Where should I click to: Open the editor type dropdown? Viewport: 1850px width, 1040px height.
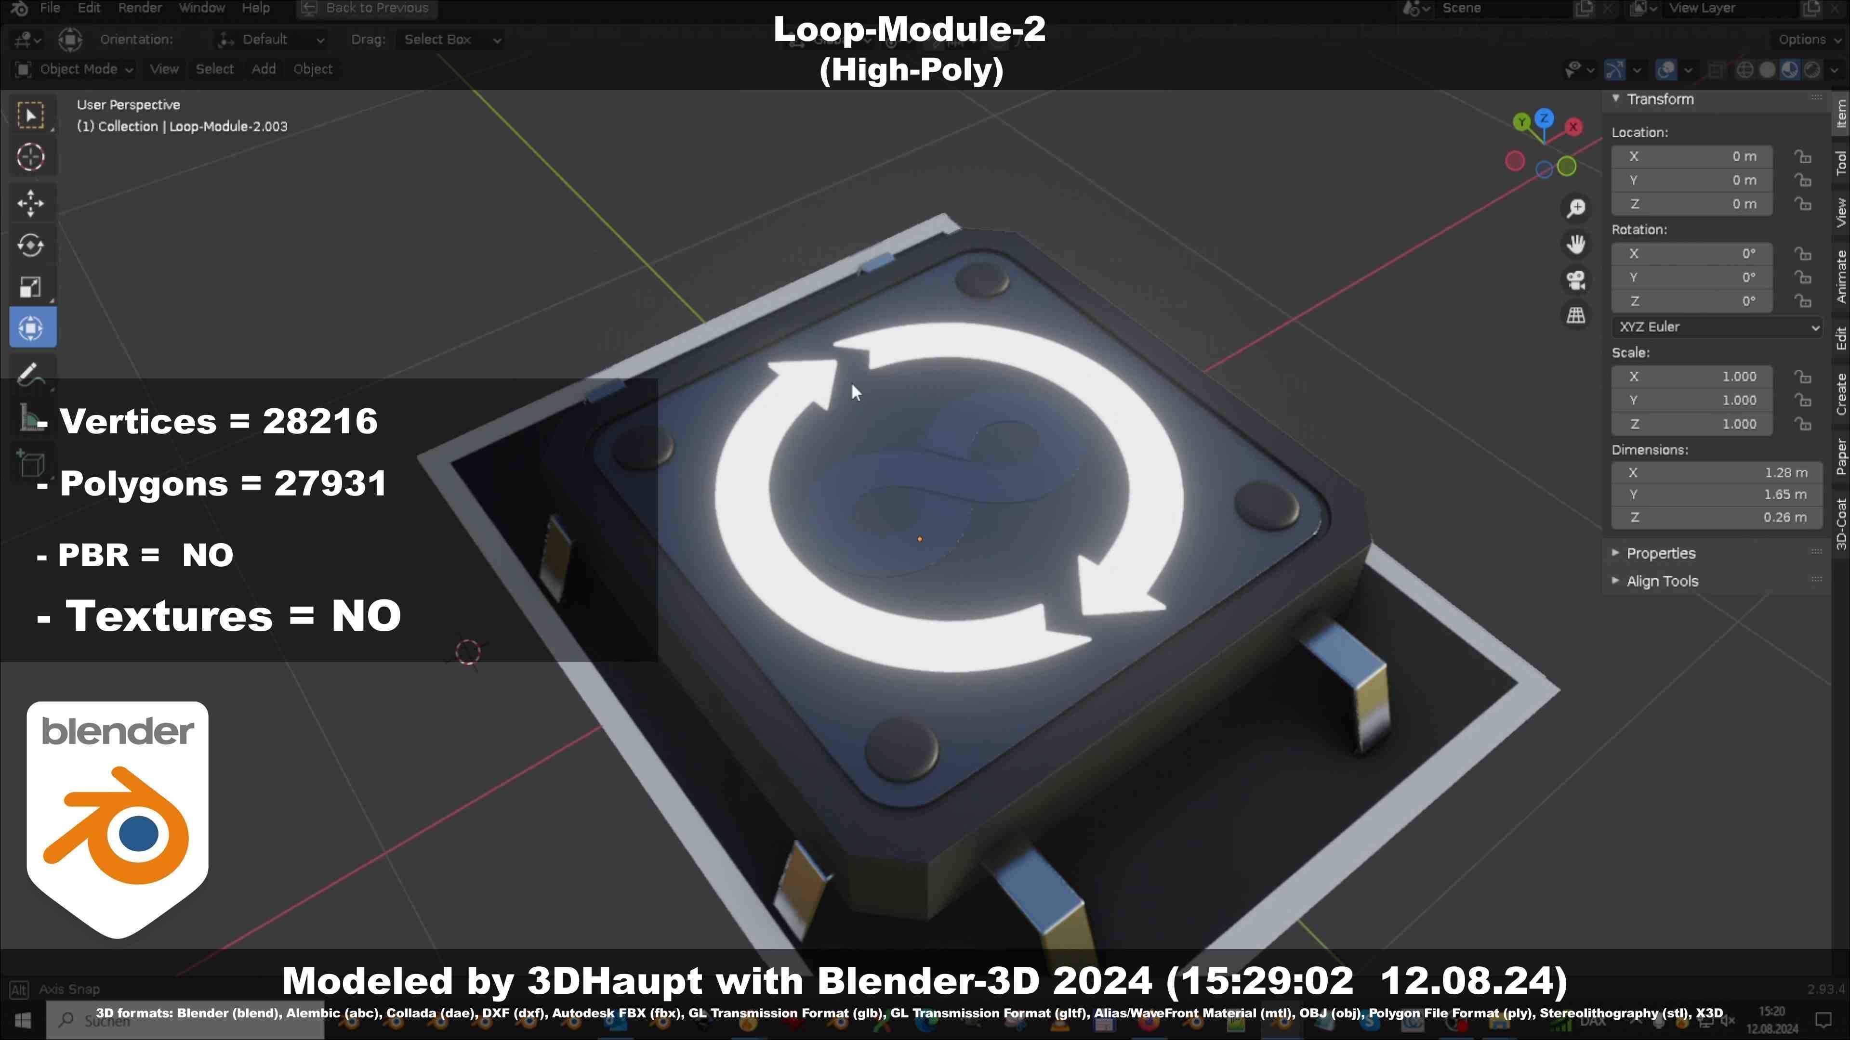[27, 39]
